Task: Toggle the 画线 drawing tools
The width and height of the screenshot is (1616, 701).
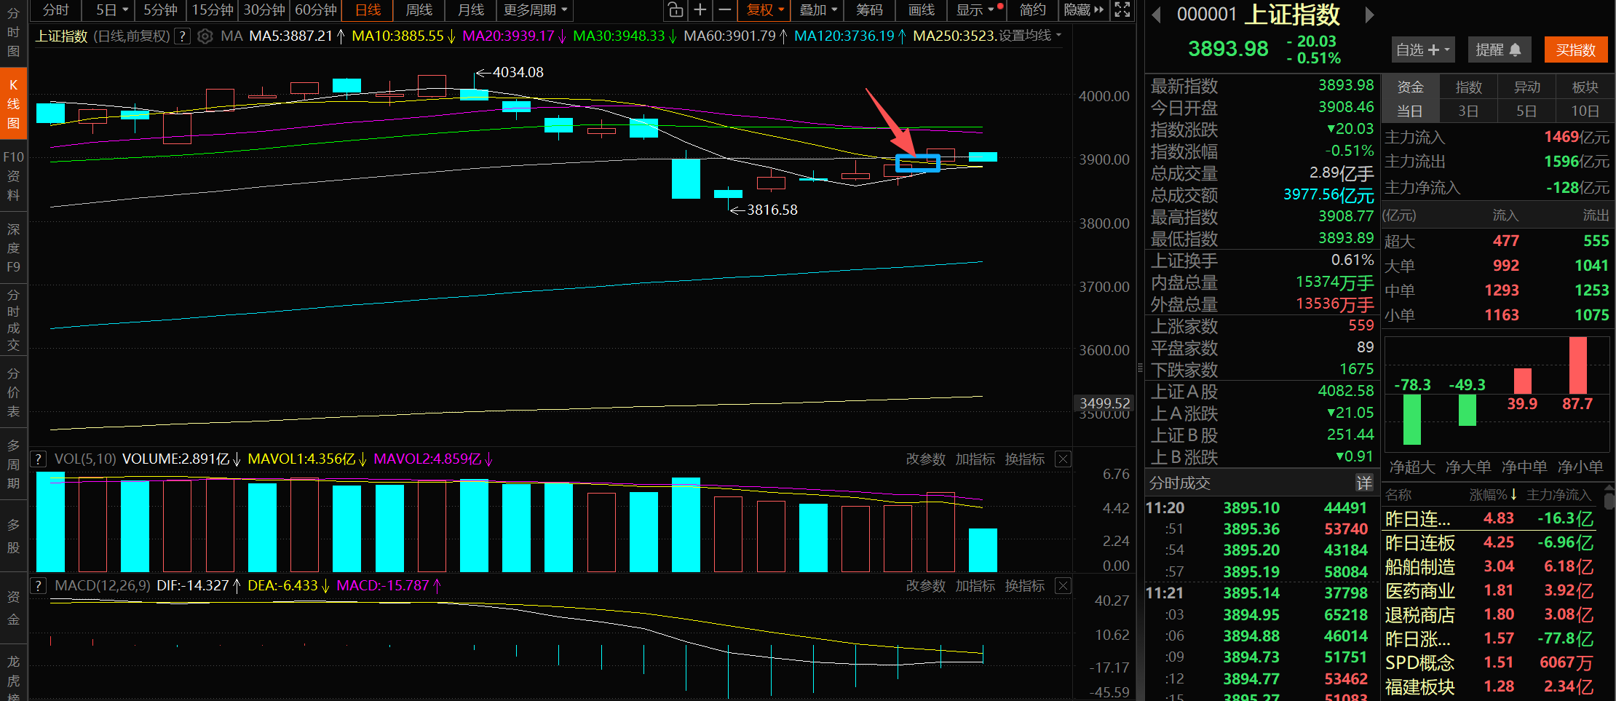Action: pyautogui.click(x=922, y=10)
